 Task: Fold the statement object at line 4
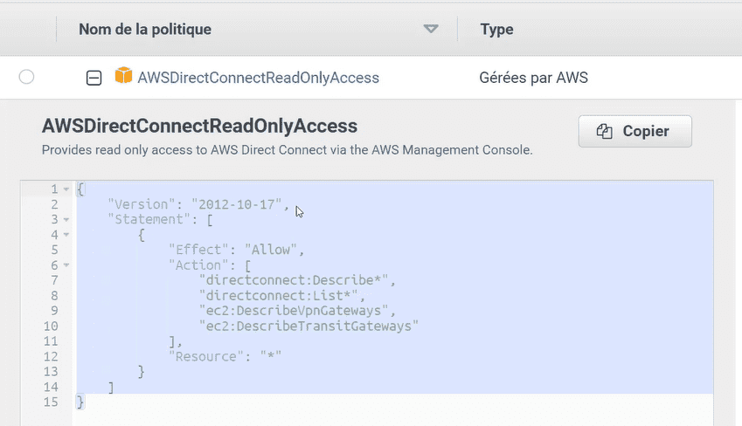66,235
